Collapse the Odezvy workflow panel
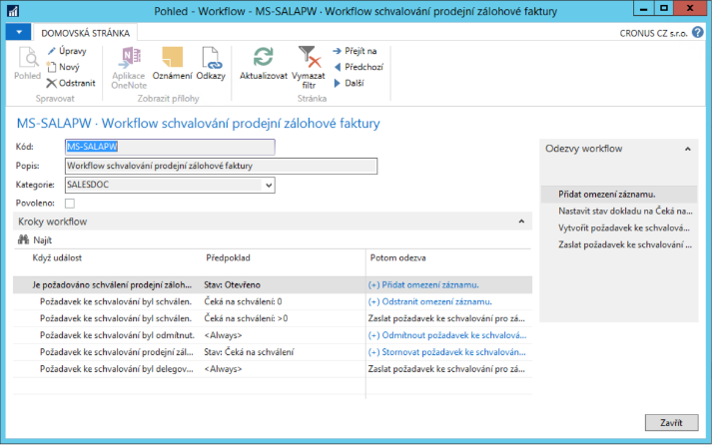The width and height of the screenshot is (712, 445). pos(687,149)
